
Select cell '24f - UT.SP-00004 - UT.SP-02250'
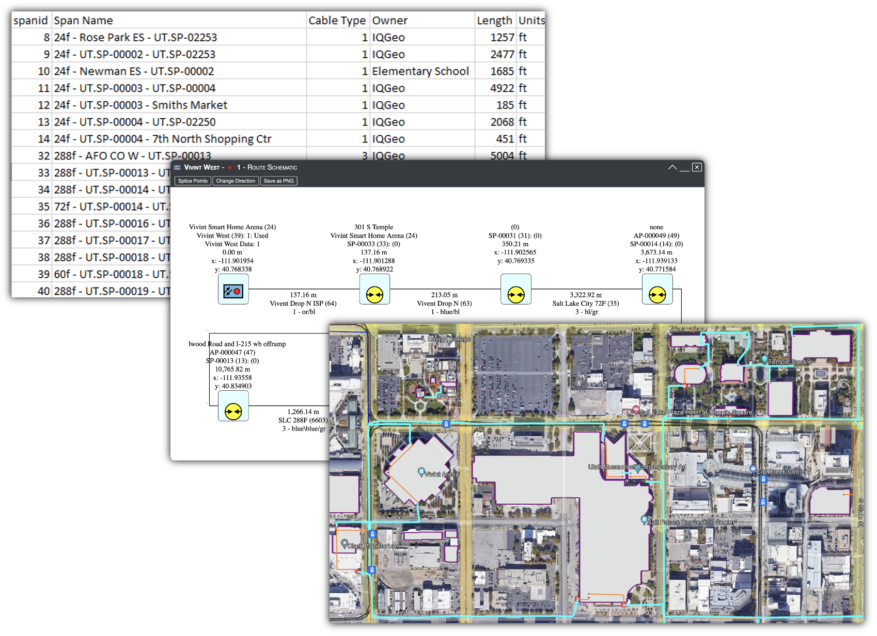(179, 122)
